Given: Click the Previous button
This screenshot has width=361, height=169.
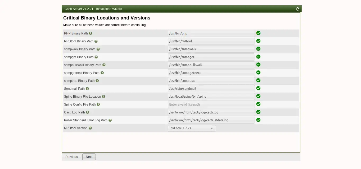Looking at the screenshot, I should [71, 157].
